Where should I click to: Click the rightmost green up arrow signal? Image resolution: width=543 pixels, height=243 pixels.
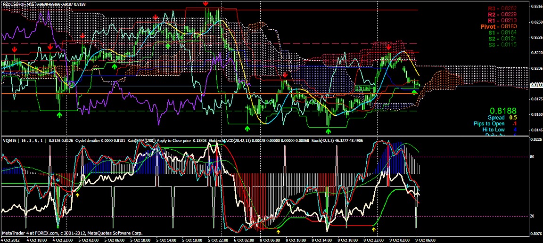click(x=414, y=92)
